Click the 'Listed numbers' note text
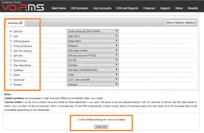 (x=14, y=98)
